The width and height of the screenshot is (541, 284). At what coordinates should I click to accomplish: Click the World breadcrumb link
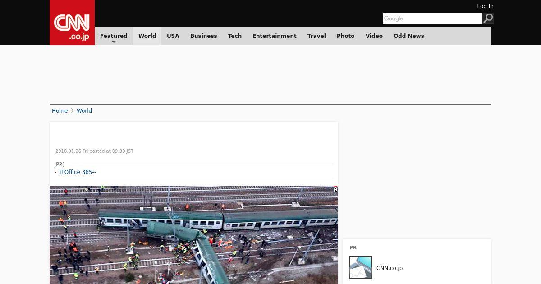(x=84, y=110)
